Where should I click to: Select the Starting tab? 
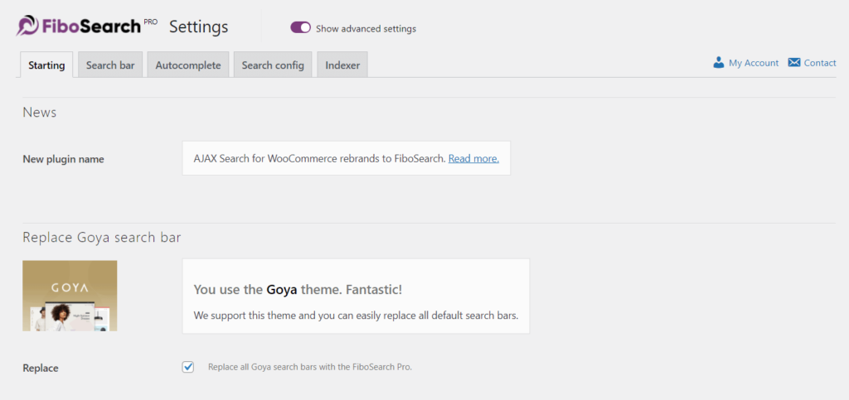click(x=46, y=65)
